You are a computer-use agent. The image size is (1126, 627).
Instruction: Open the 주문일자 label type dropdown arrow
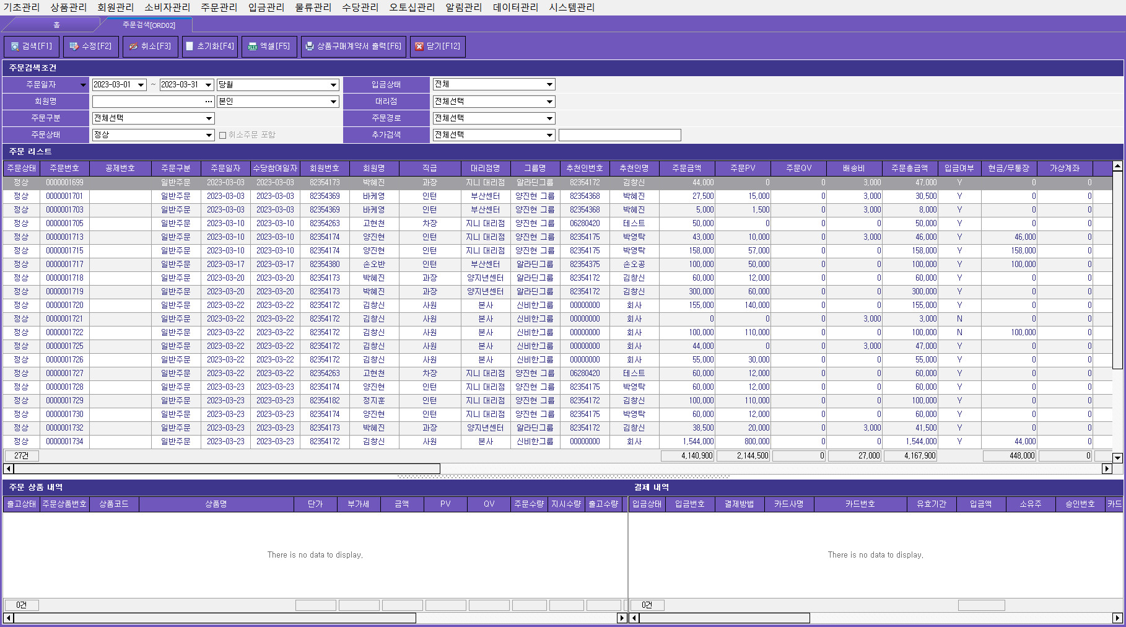[83, 85]
